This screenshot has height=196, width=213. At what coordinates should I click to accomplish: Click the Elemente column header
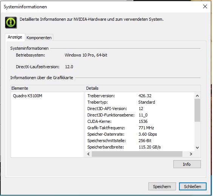click(x=48, y=88)
